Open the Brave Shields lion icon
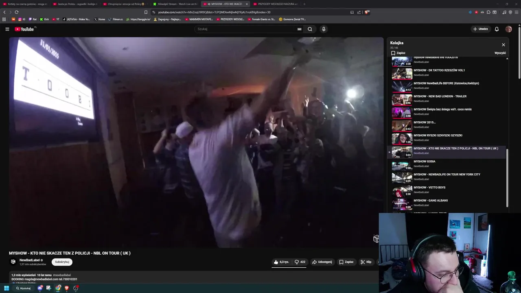 [367, 12]
